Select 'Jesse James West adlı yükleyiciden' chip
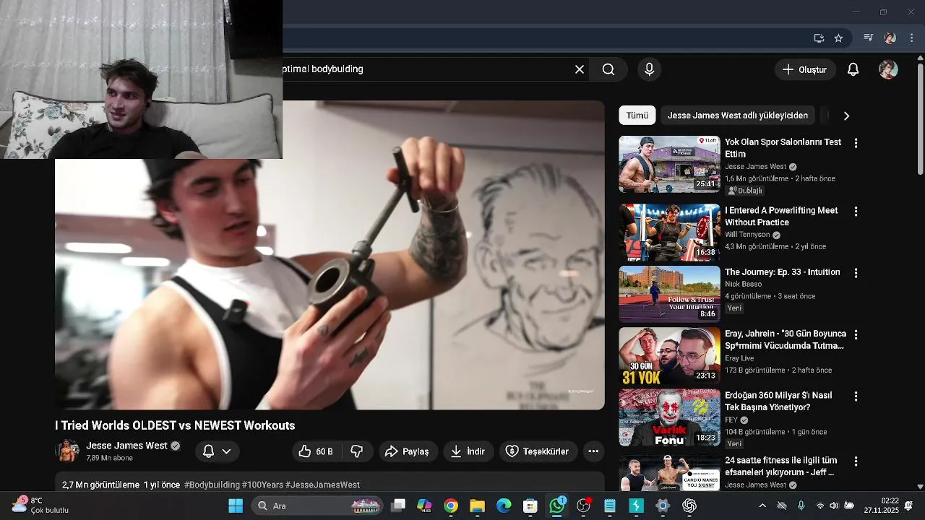The width and height of the screenshot is (925, 520). (x=738, y=116)
